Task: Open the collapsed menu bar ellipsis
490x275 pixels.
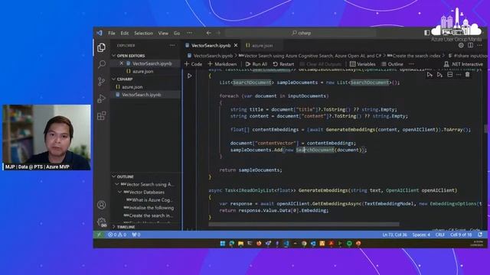Action: (x=189, y=33)
